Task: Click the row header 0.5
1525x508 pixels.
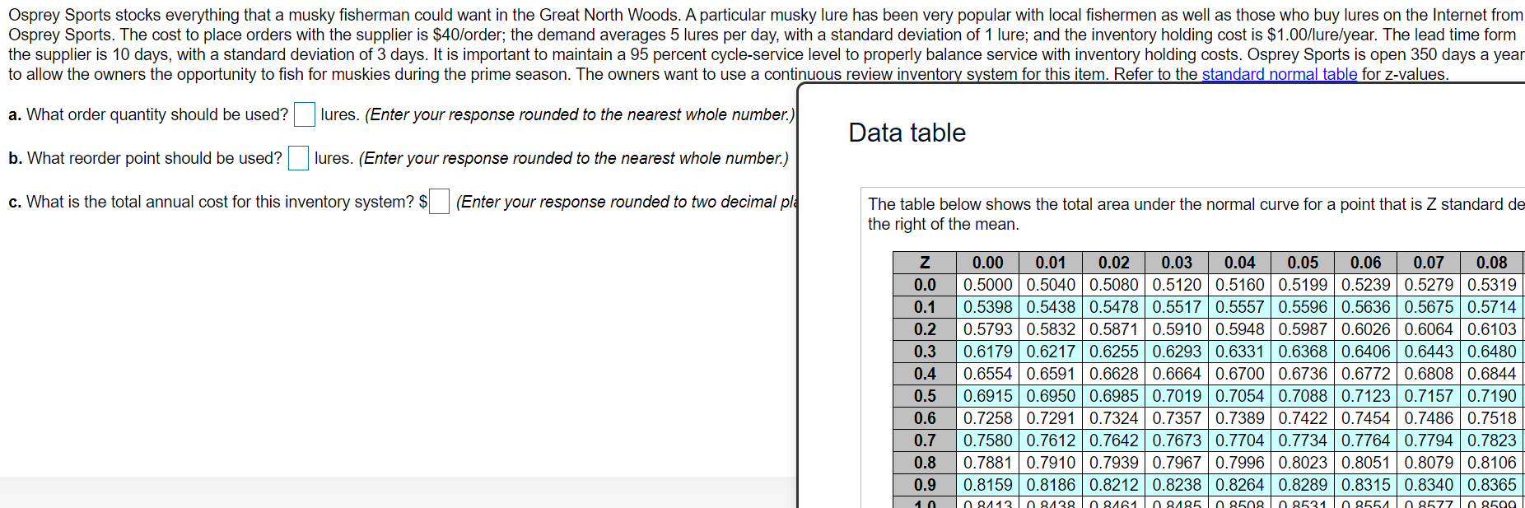Action: pos(925,396)
